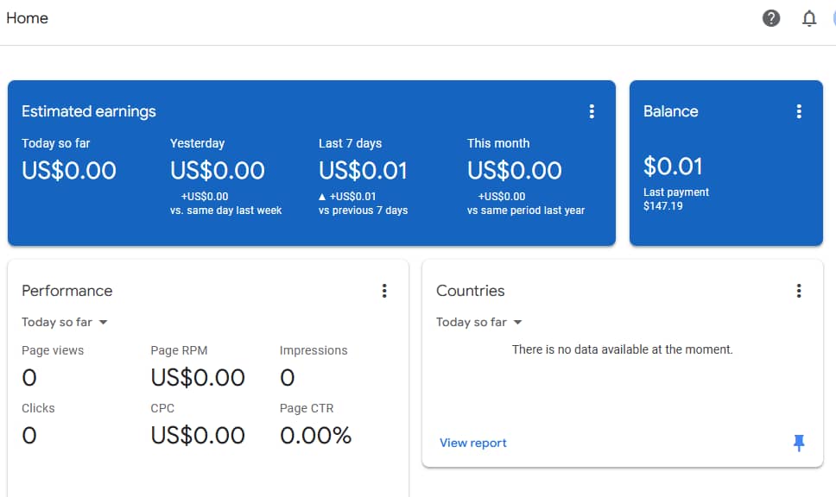Select the Last 7 days earnings amount
This screenshot has width=836, height=497.
(x=363, y=170)
